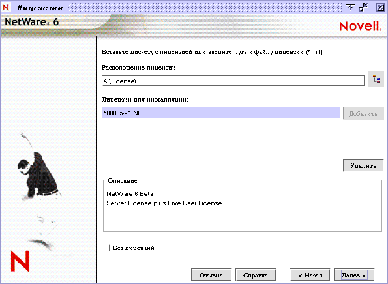Click the Удалить button
Viewport: 388px width, 284px height.
click(363, 165)
